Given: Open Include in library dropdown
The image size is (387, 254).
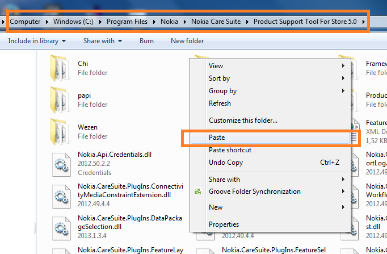Looking at the screenshot, I should coord(37,41).
